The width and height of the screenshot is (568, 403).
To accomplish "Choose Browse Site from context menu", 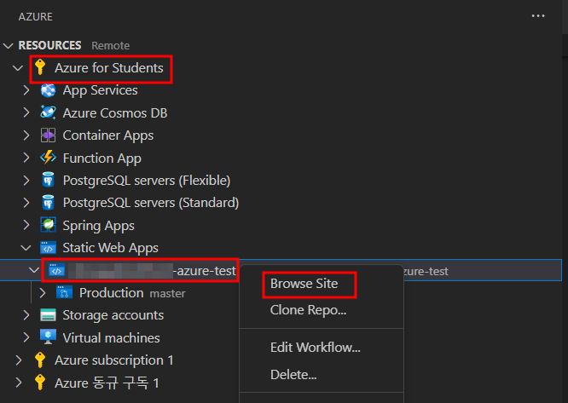I will [304, 284].
